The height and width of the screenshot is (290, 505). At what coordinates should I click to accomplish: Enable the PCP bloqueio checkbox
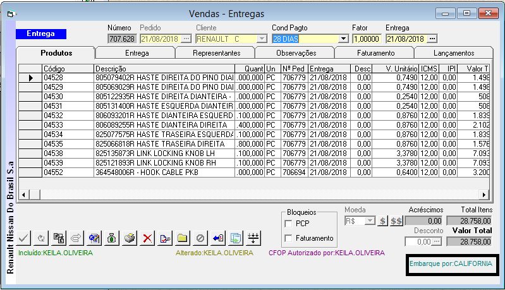click(289, 224)
